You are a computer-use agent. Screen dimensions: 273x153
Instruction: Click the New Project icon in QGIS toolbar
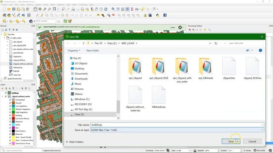[4, 9]
